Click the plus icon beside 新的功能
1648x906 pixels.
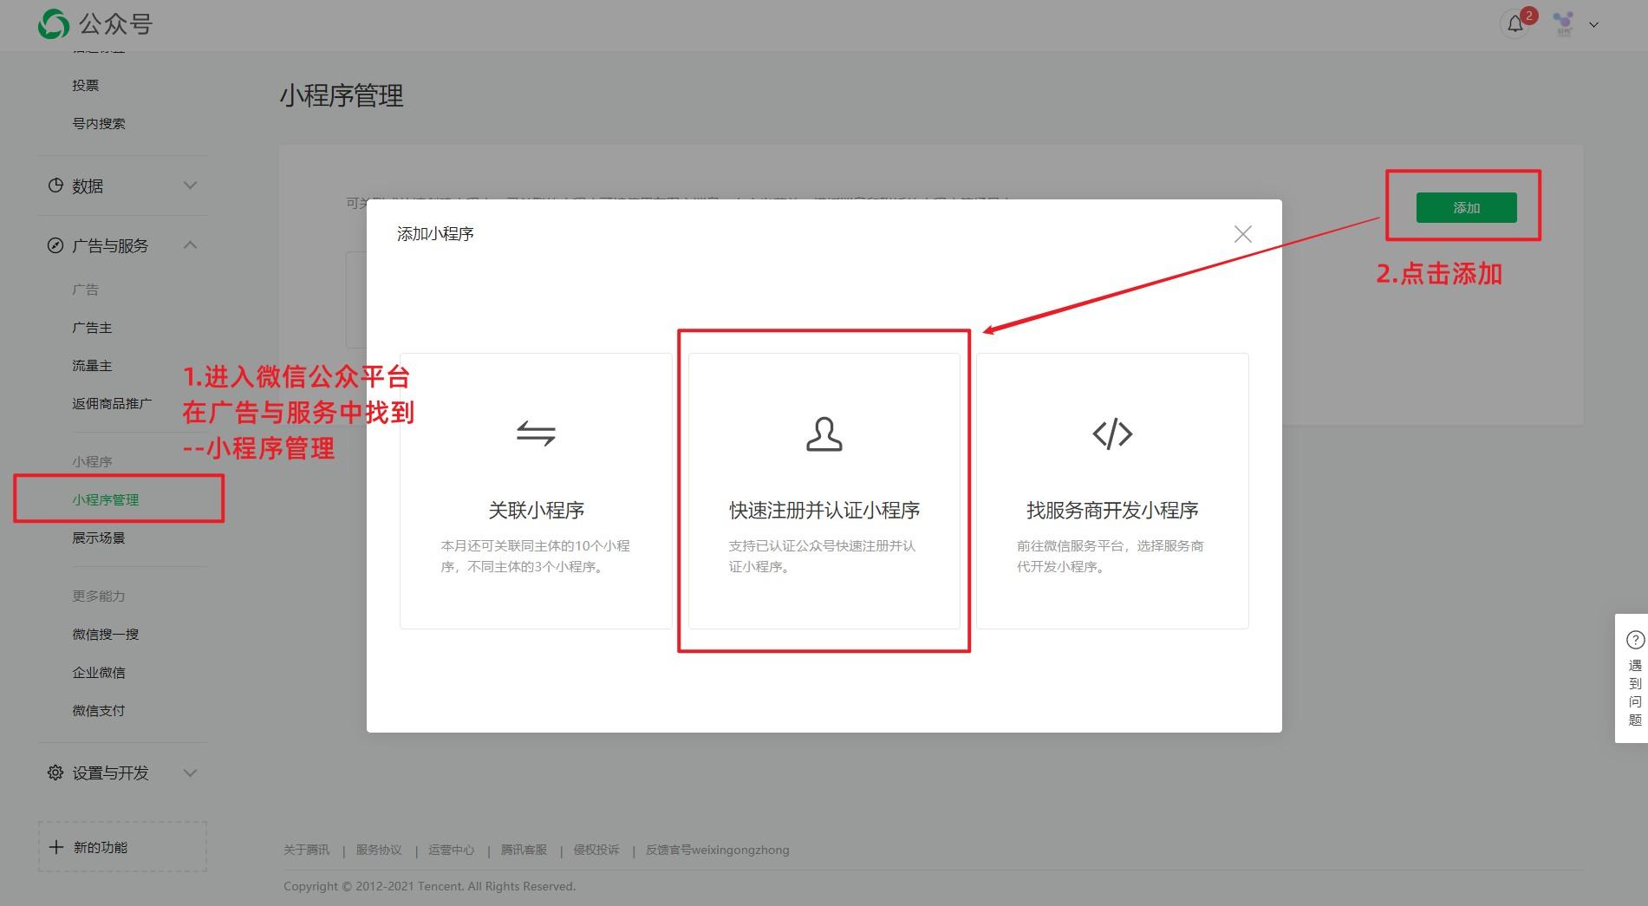(x=56, y=847)
